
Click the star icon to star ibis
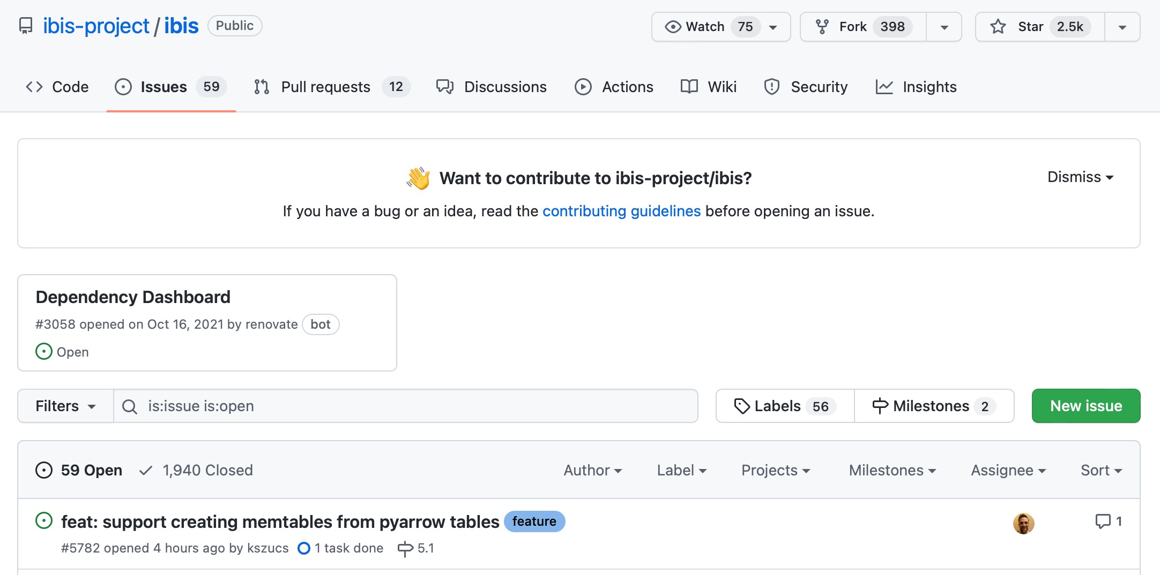click(x=998, y=27)
